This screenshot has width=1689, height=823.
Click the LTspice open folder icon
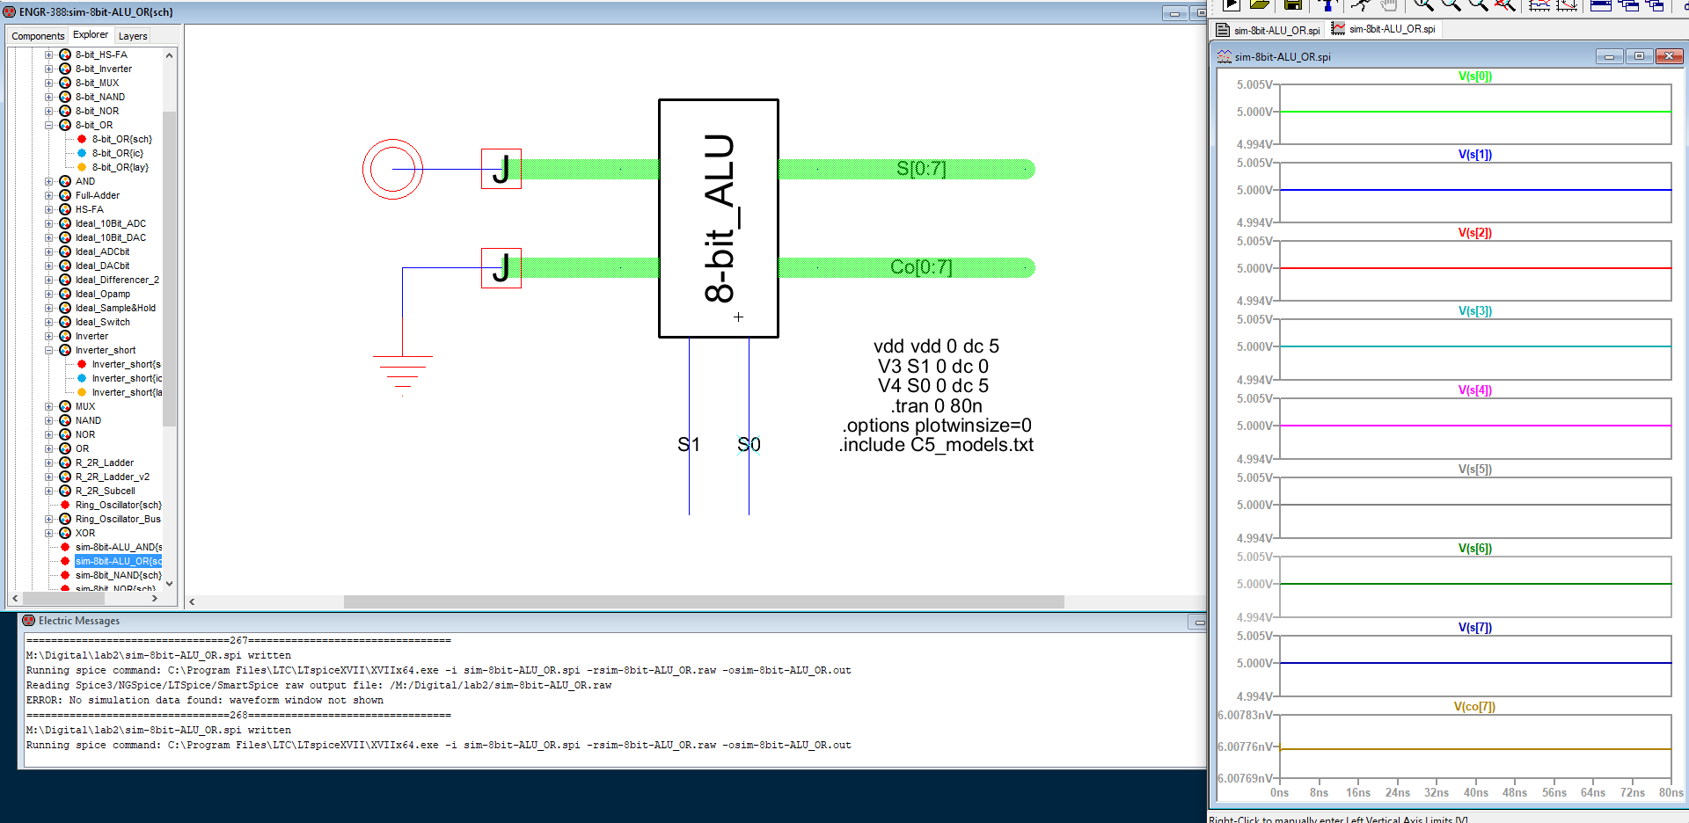(1260, 4)
